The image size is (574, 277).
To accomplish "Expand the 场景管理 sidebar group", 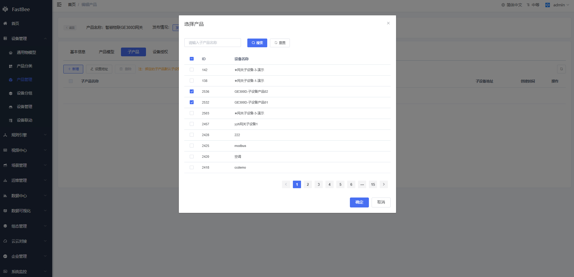I will click(x=45, y=165).
